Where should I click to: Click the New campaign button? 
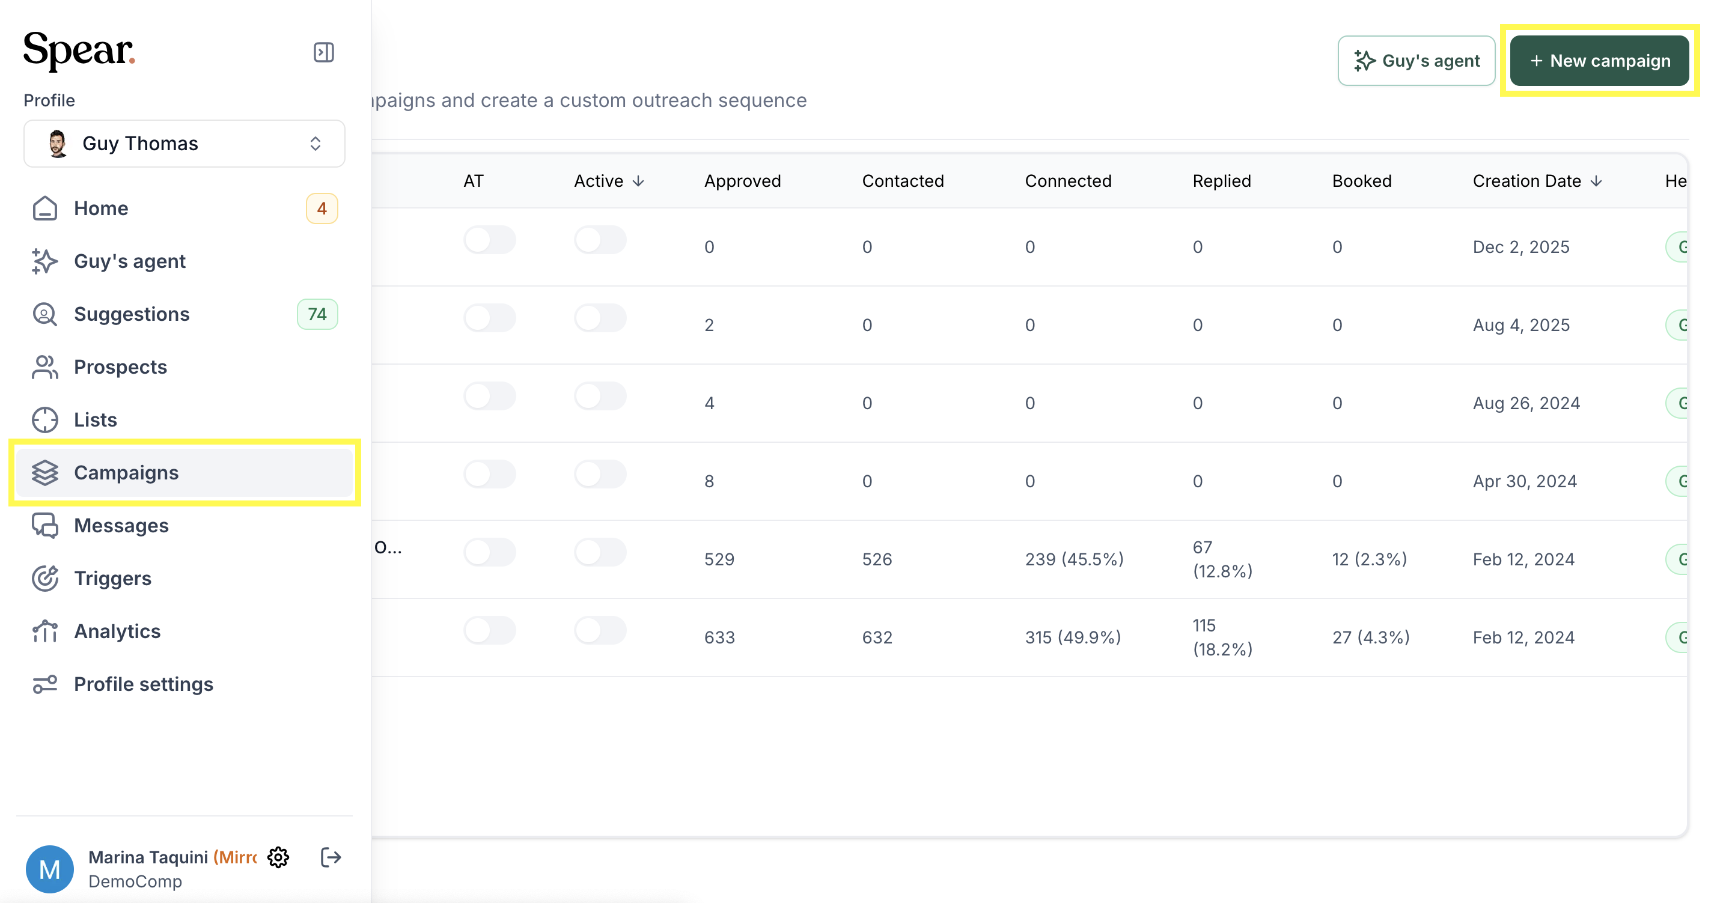pyautogui.click(x=1599, y=60)
